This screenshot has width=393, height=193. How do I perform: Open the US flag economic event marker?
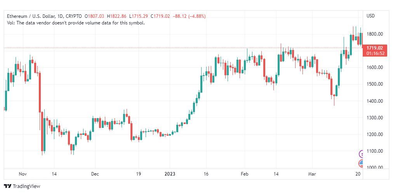coord(361,164)
